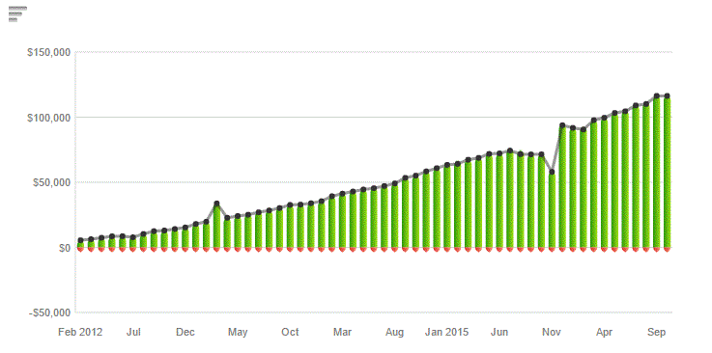Image resolution: width=712 pixels, height=353 pixels.
Task: Select the black line point above Jan 2015
Action: (447, 165)
